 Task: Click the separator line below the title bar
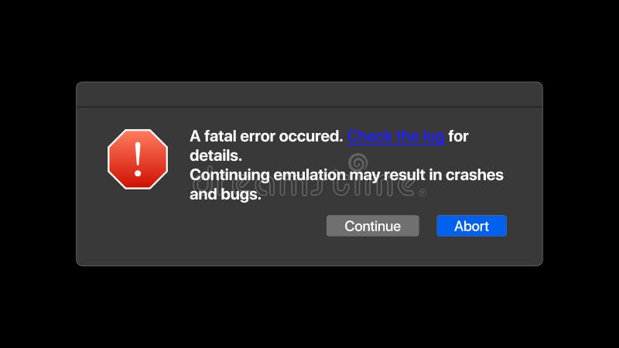pos(309,107)
